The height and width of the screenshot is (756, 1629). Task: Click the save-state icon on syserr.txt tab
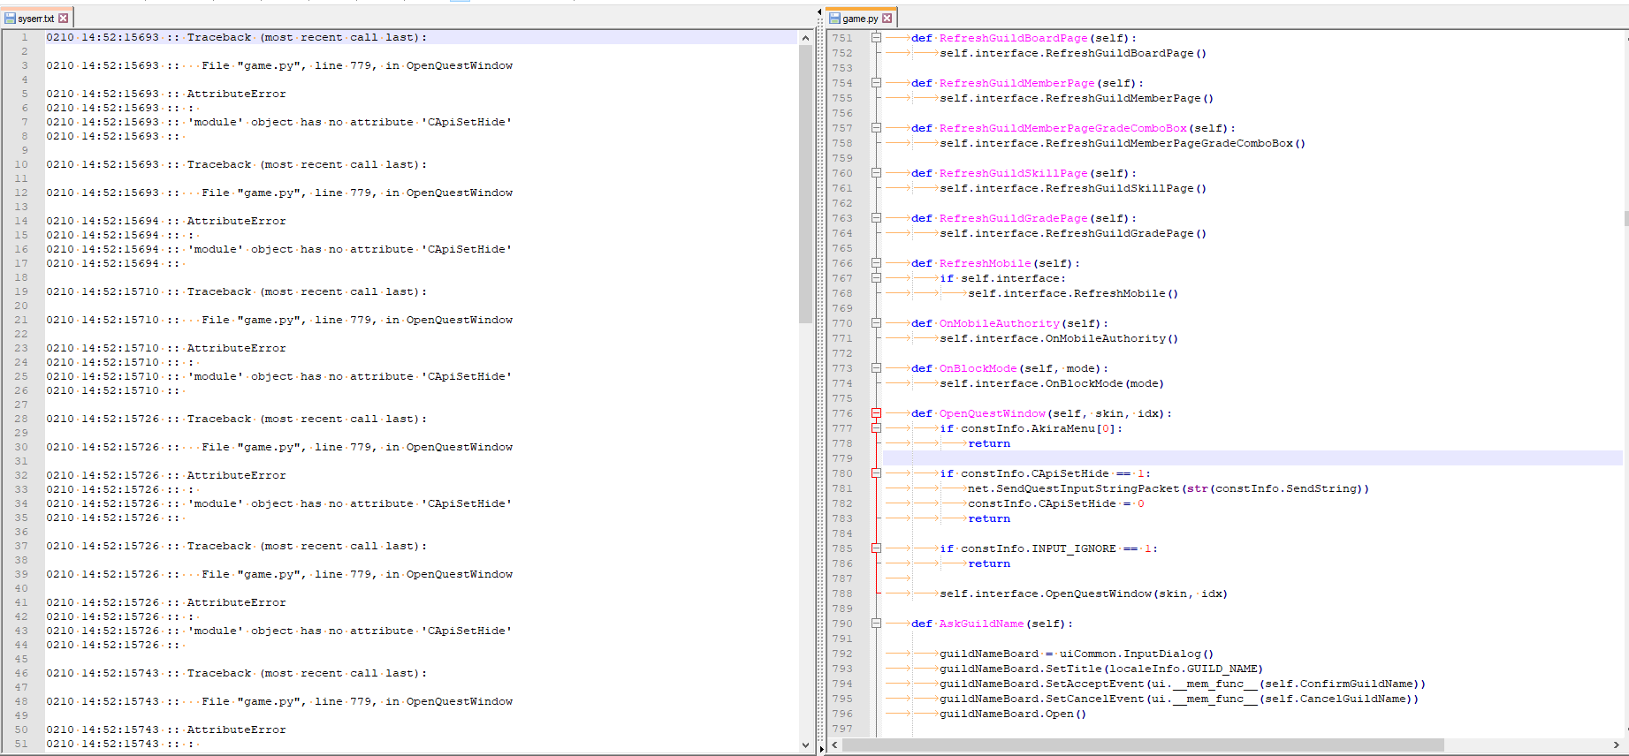11,18
